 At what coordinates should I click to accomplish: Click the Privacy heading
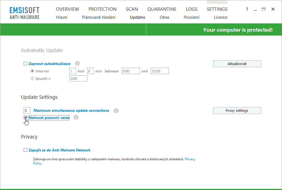pyautogui.click(x=29, y=137)
